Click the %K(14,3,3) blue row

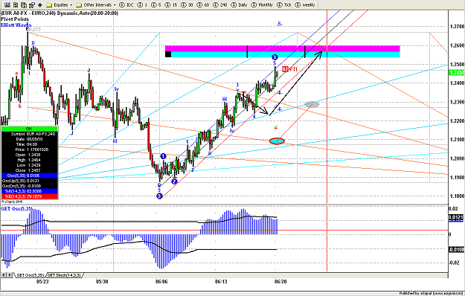29,191
